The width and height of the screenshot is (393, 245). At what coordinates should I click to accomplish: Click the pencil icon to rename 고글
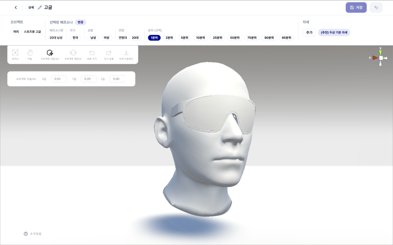click(x=40, y=7)
